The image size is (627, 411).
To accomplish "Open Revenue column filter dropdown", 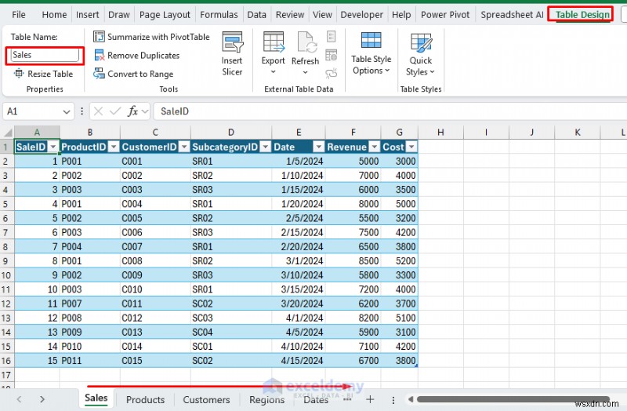I will point(375,147).
